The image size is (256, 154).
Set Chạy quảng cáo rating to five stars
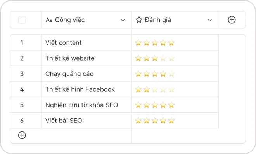(x=171, y=74)
